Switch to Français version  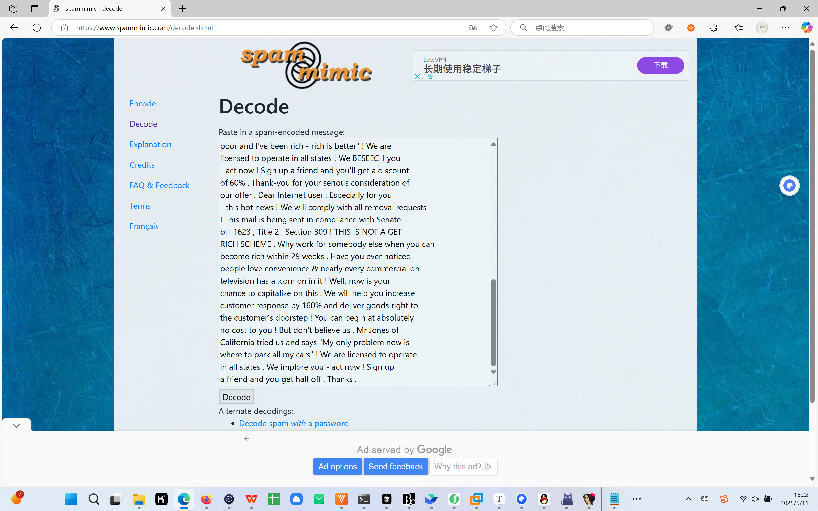[x=144, y=226]
